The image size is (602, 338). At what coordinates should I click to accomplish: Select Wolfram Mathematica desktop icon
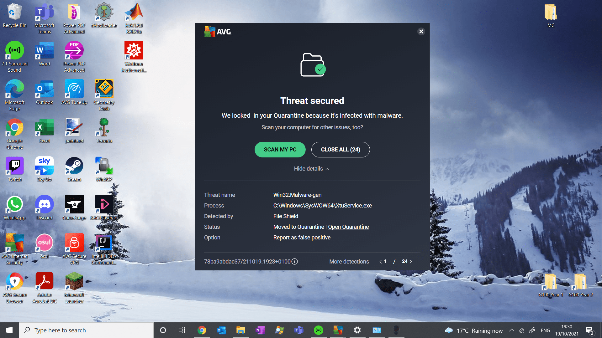point(134,57)
